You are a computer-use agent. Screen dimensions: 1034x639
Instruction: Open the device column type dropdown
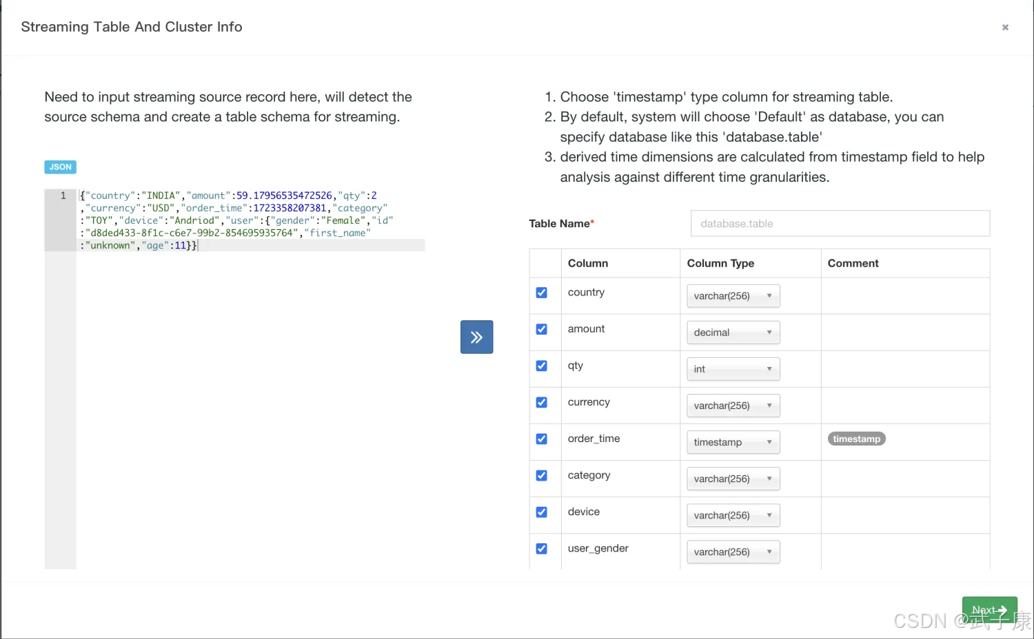coord(733,515)
